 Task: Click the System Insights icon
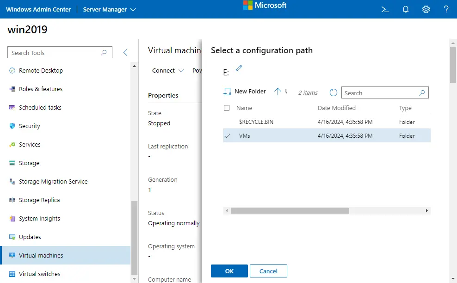(12, 219)
